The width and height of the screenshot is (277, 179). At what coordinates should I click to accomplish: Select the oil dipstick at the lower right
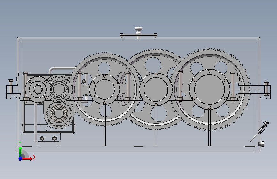tap(260, 131)
